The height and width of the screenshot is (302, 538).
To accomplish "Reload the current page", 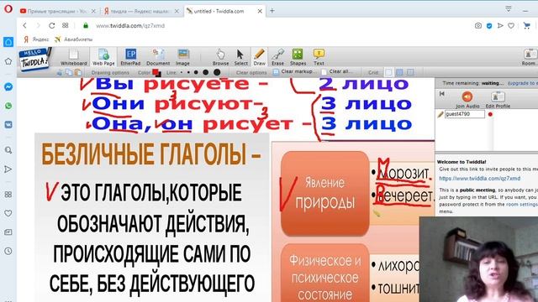I will (x=52, y=25).
